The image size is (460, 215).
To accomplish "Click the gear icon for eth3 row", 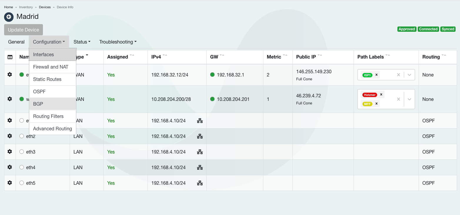I will pyautogui.click(x=10, y=152).
